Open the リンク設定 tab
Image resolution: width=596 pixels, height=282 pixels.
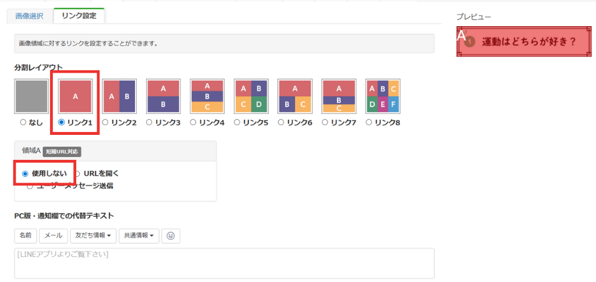[x=79, y=16]
